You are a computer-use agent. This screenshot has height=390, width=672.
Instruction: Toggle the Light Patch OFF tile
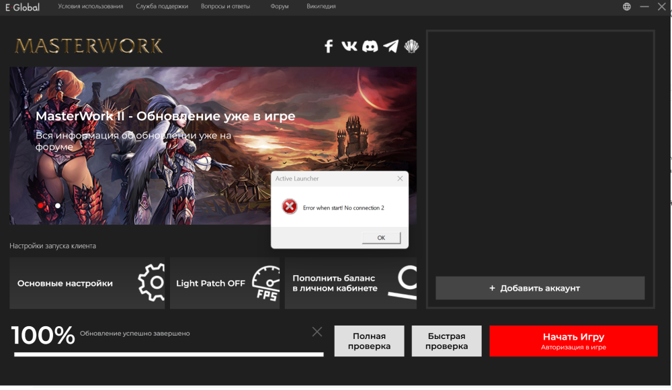tap(224, 283)
